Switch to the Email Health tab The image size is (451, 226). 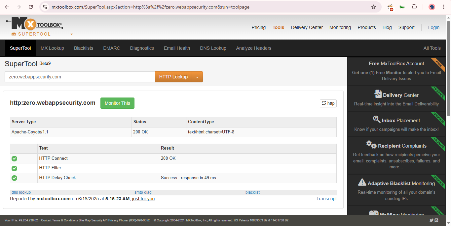pyautogui.click(x=177, y=48)
